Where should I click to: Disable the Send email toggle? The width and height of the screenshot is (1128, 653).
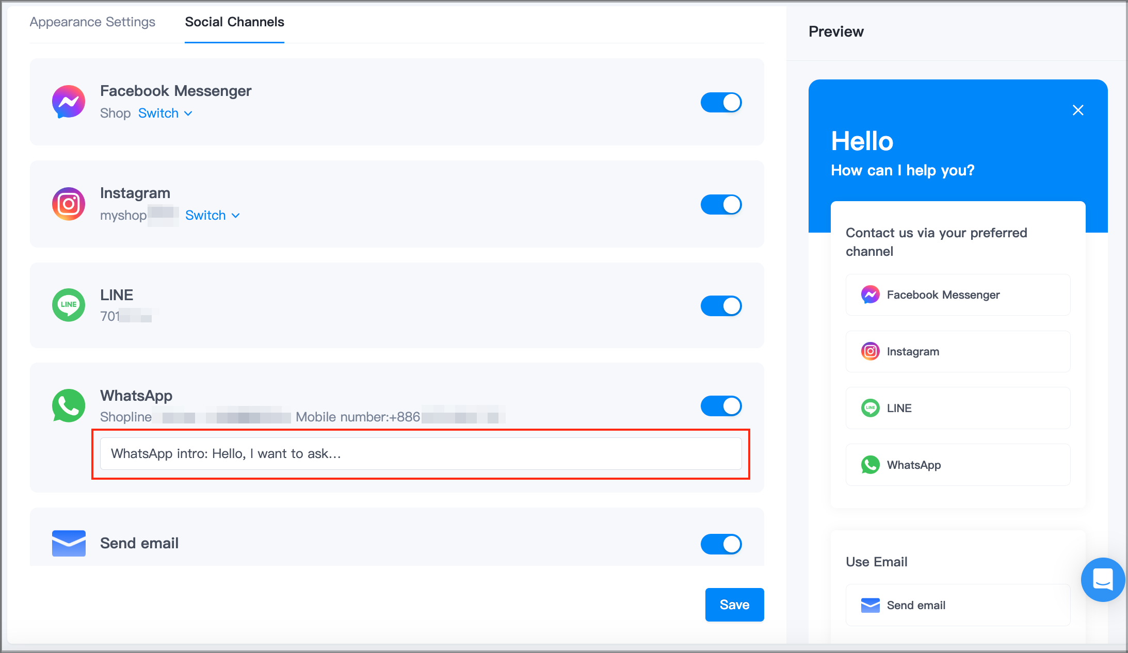click(x=721, y=544)
